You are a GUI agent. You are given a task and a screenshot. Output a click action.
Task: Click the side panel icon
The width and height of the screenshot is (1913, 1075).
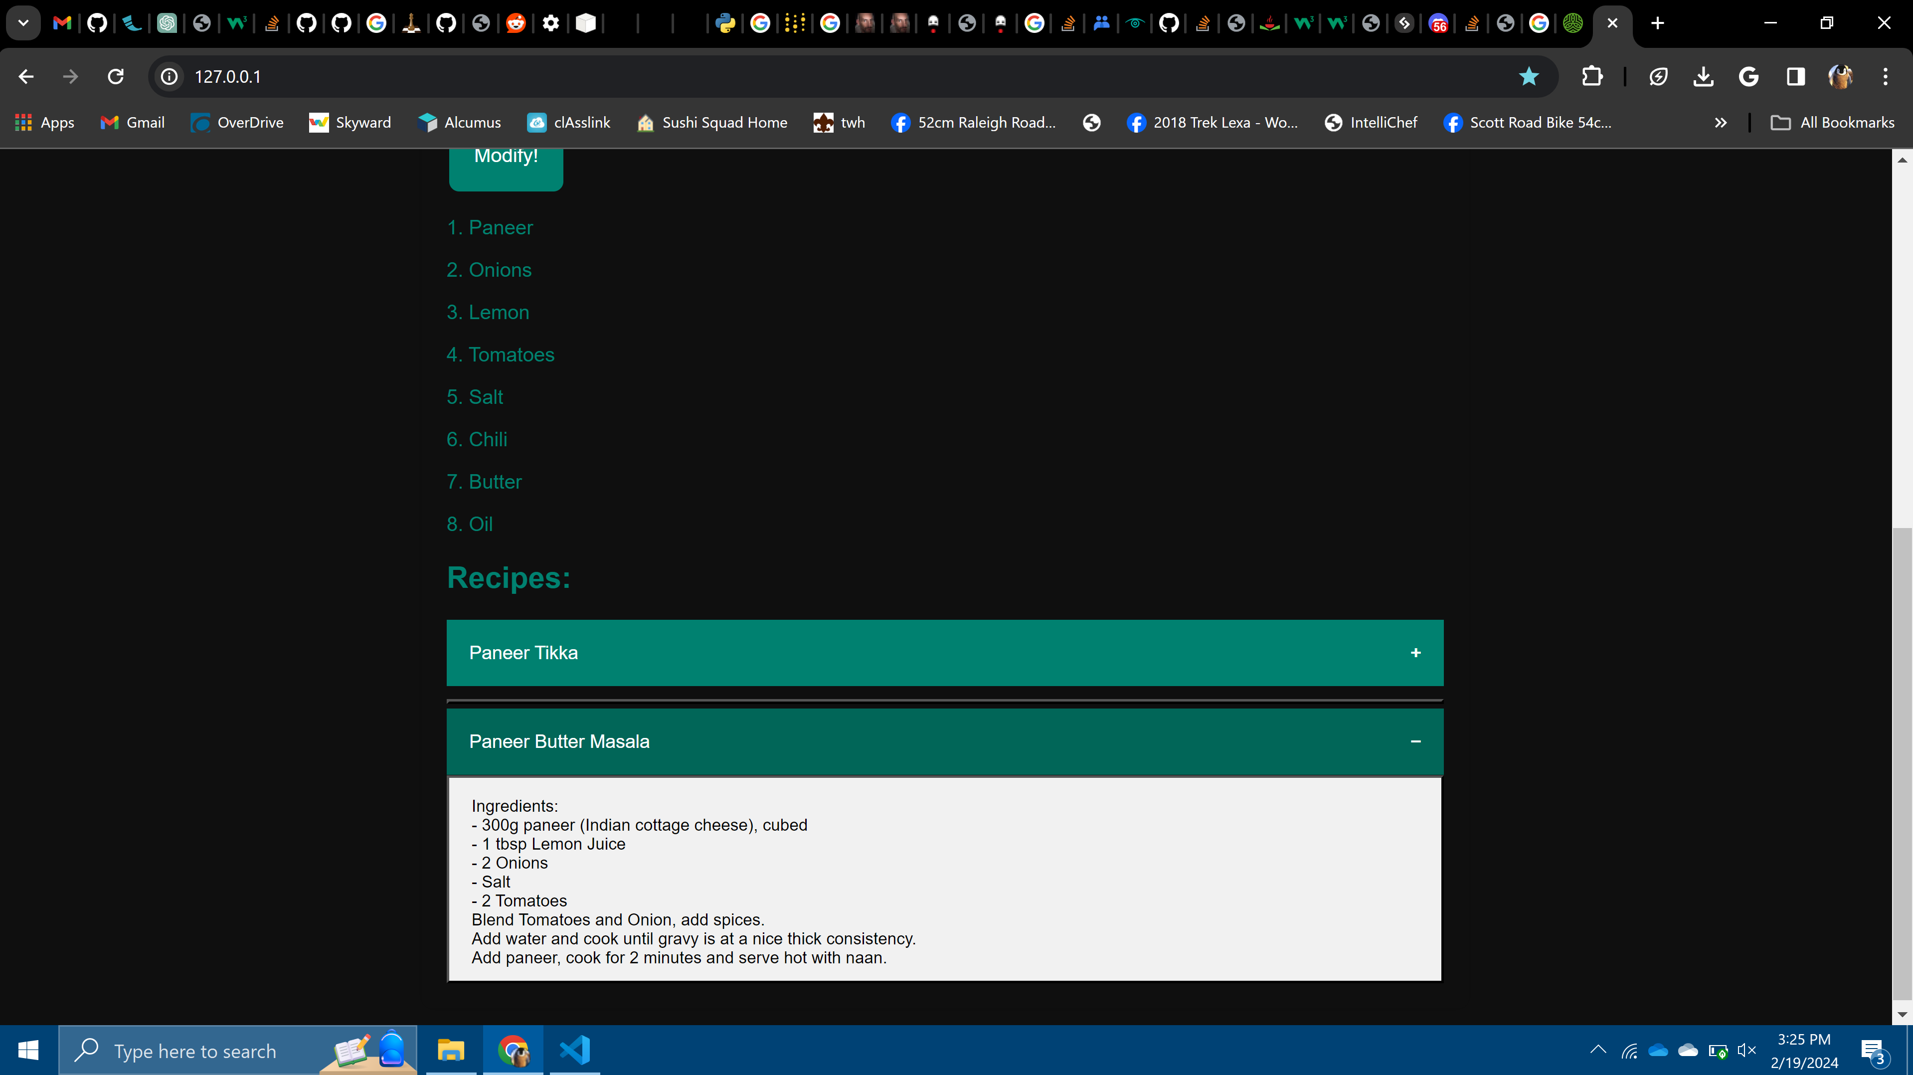[1795, 76]
